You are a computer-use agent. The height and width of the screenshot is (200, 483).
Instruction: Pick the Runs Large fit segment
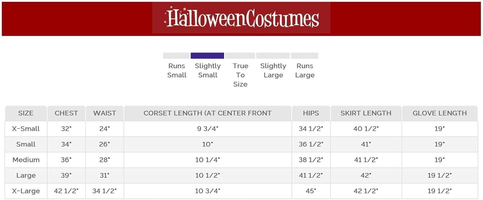[x=305, y=56]
